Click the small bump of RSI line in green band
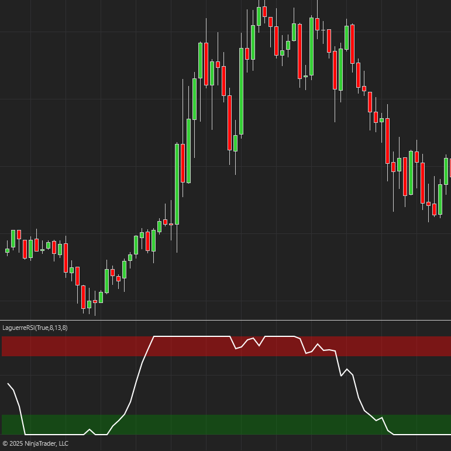This screenshot has height=451, width=451. click(89, 431)
